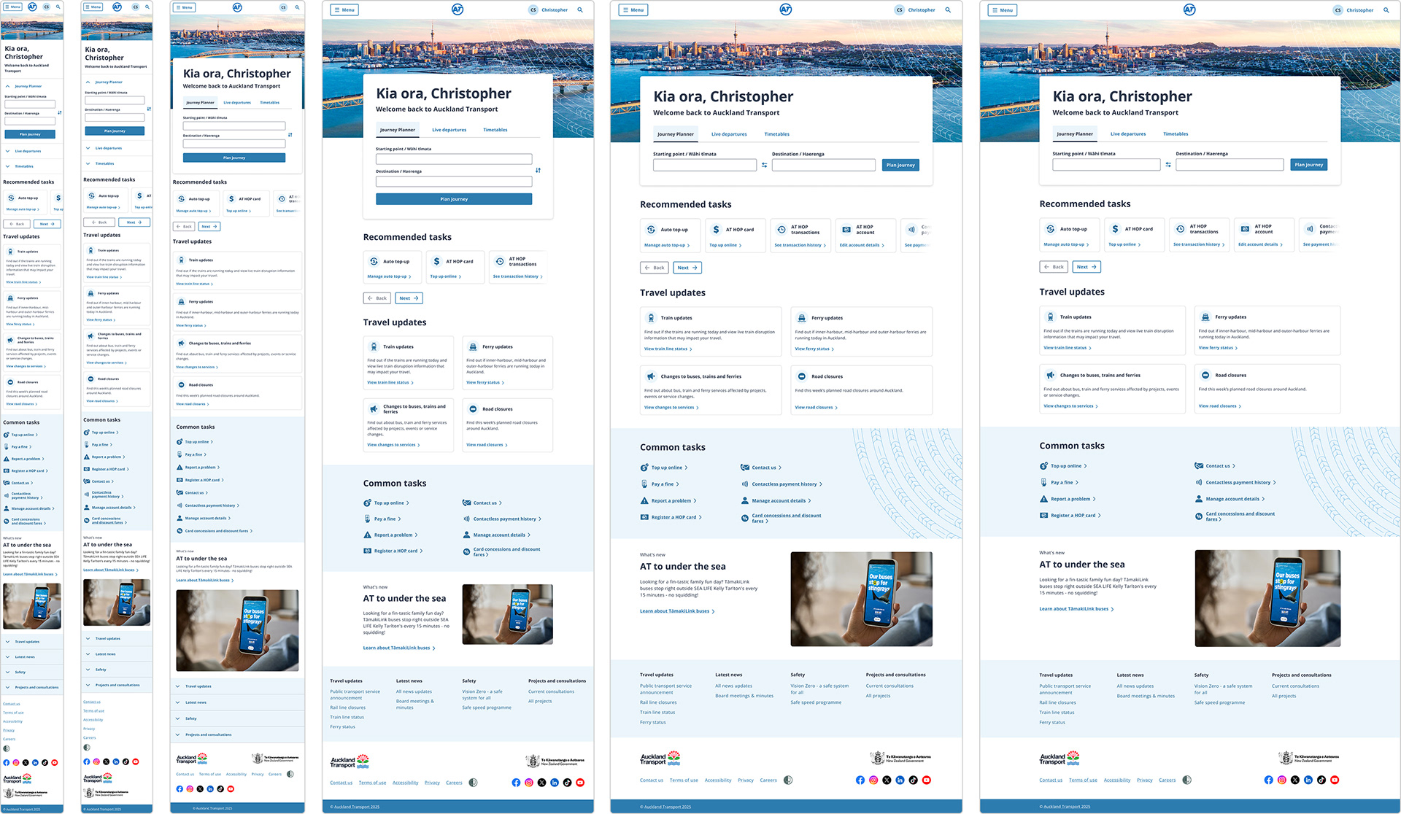Click the TikTok icon in the widest desktop footer

[1321, 780]
